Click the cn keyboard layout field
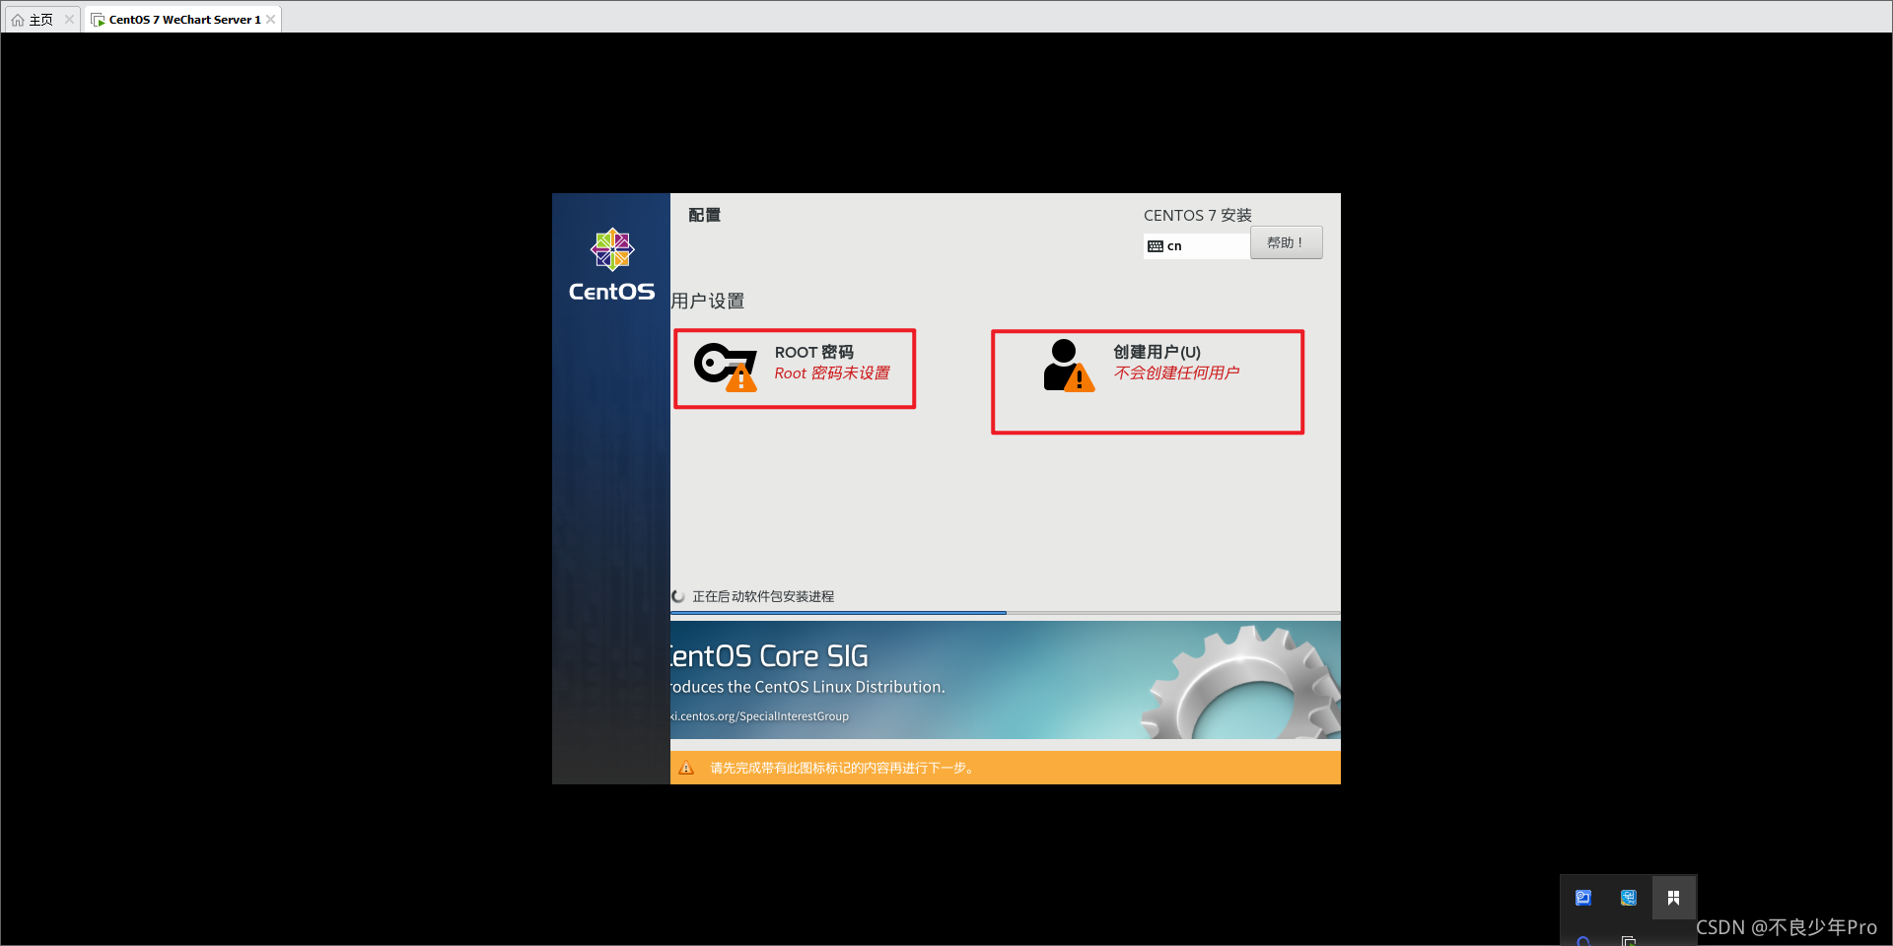This screenshot has height=946, width=1893. pyautogui.click(x=1197, y=246)
